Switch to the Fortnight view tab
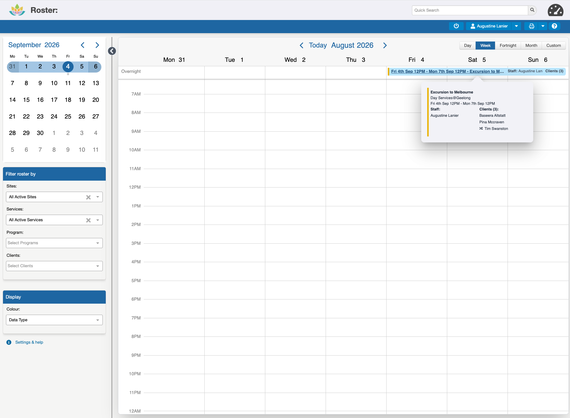Viewport: 570px width, 418px height. pos(508,45)
